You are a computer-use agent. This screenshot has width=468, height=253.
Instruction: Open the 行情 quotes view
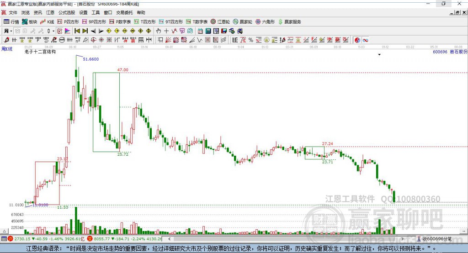(x=11, y=22)
